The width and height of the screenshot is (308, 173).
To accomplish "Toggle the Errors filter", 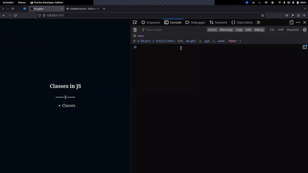I will (212, 30).
